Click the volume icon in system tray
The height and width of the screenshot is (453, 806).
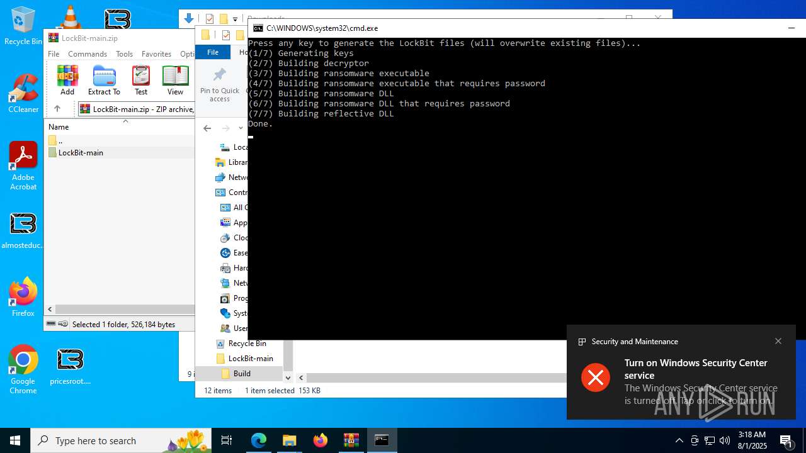pos(725,440)
